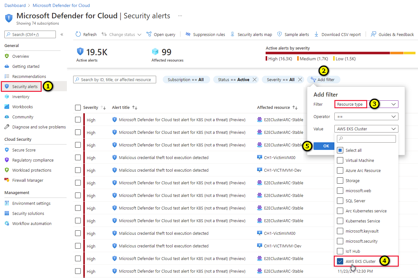Remove the Status == Active filter with X
This screenshot has height=278, width=418.
point(255,80)
